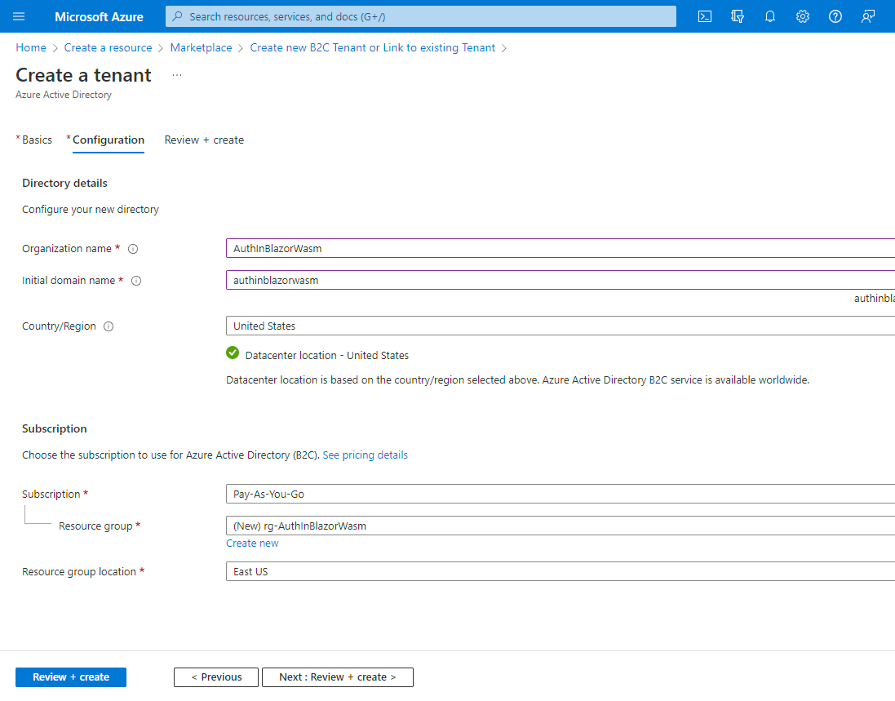Open the Subscription Pay-As-You-Go dropdown
The image size is (895, 701).
coord(560,494)
